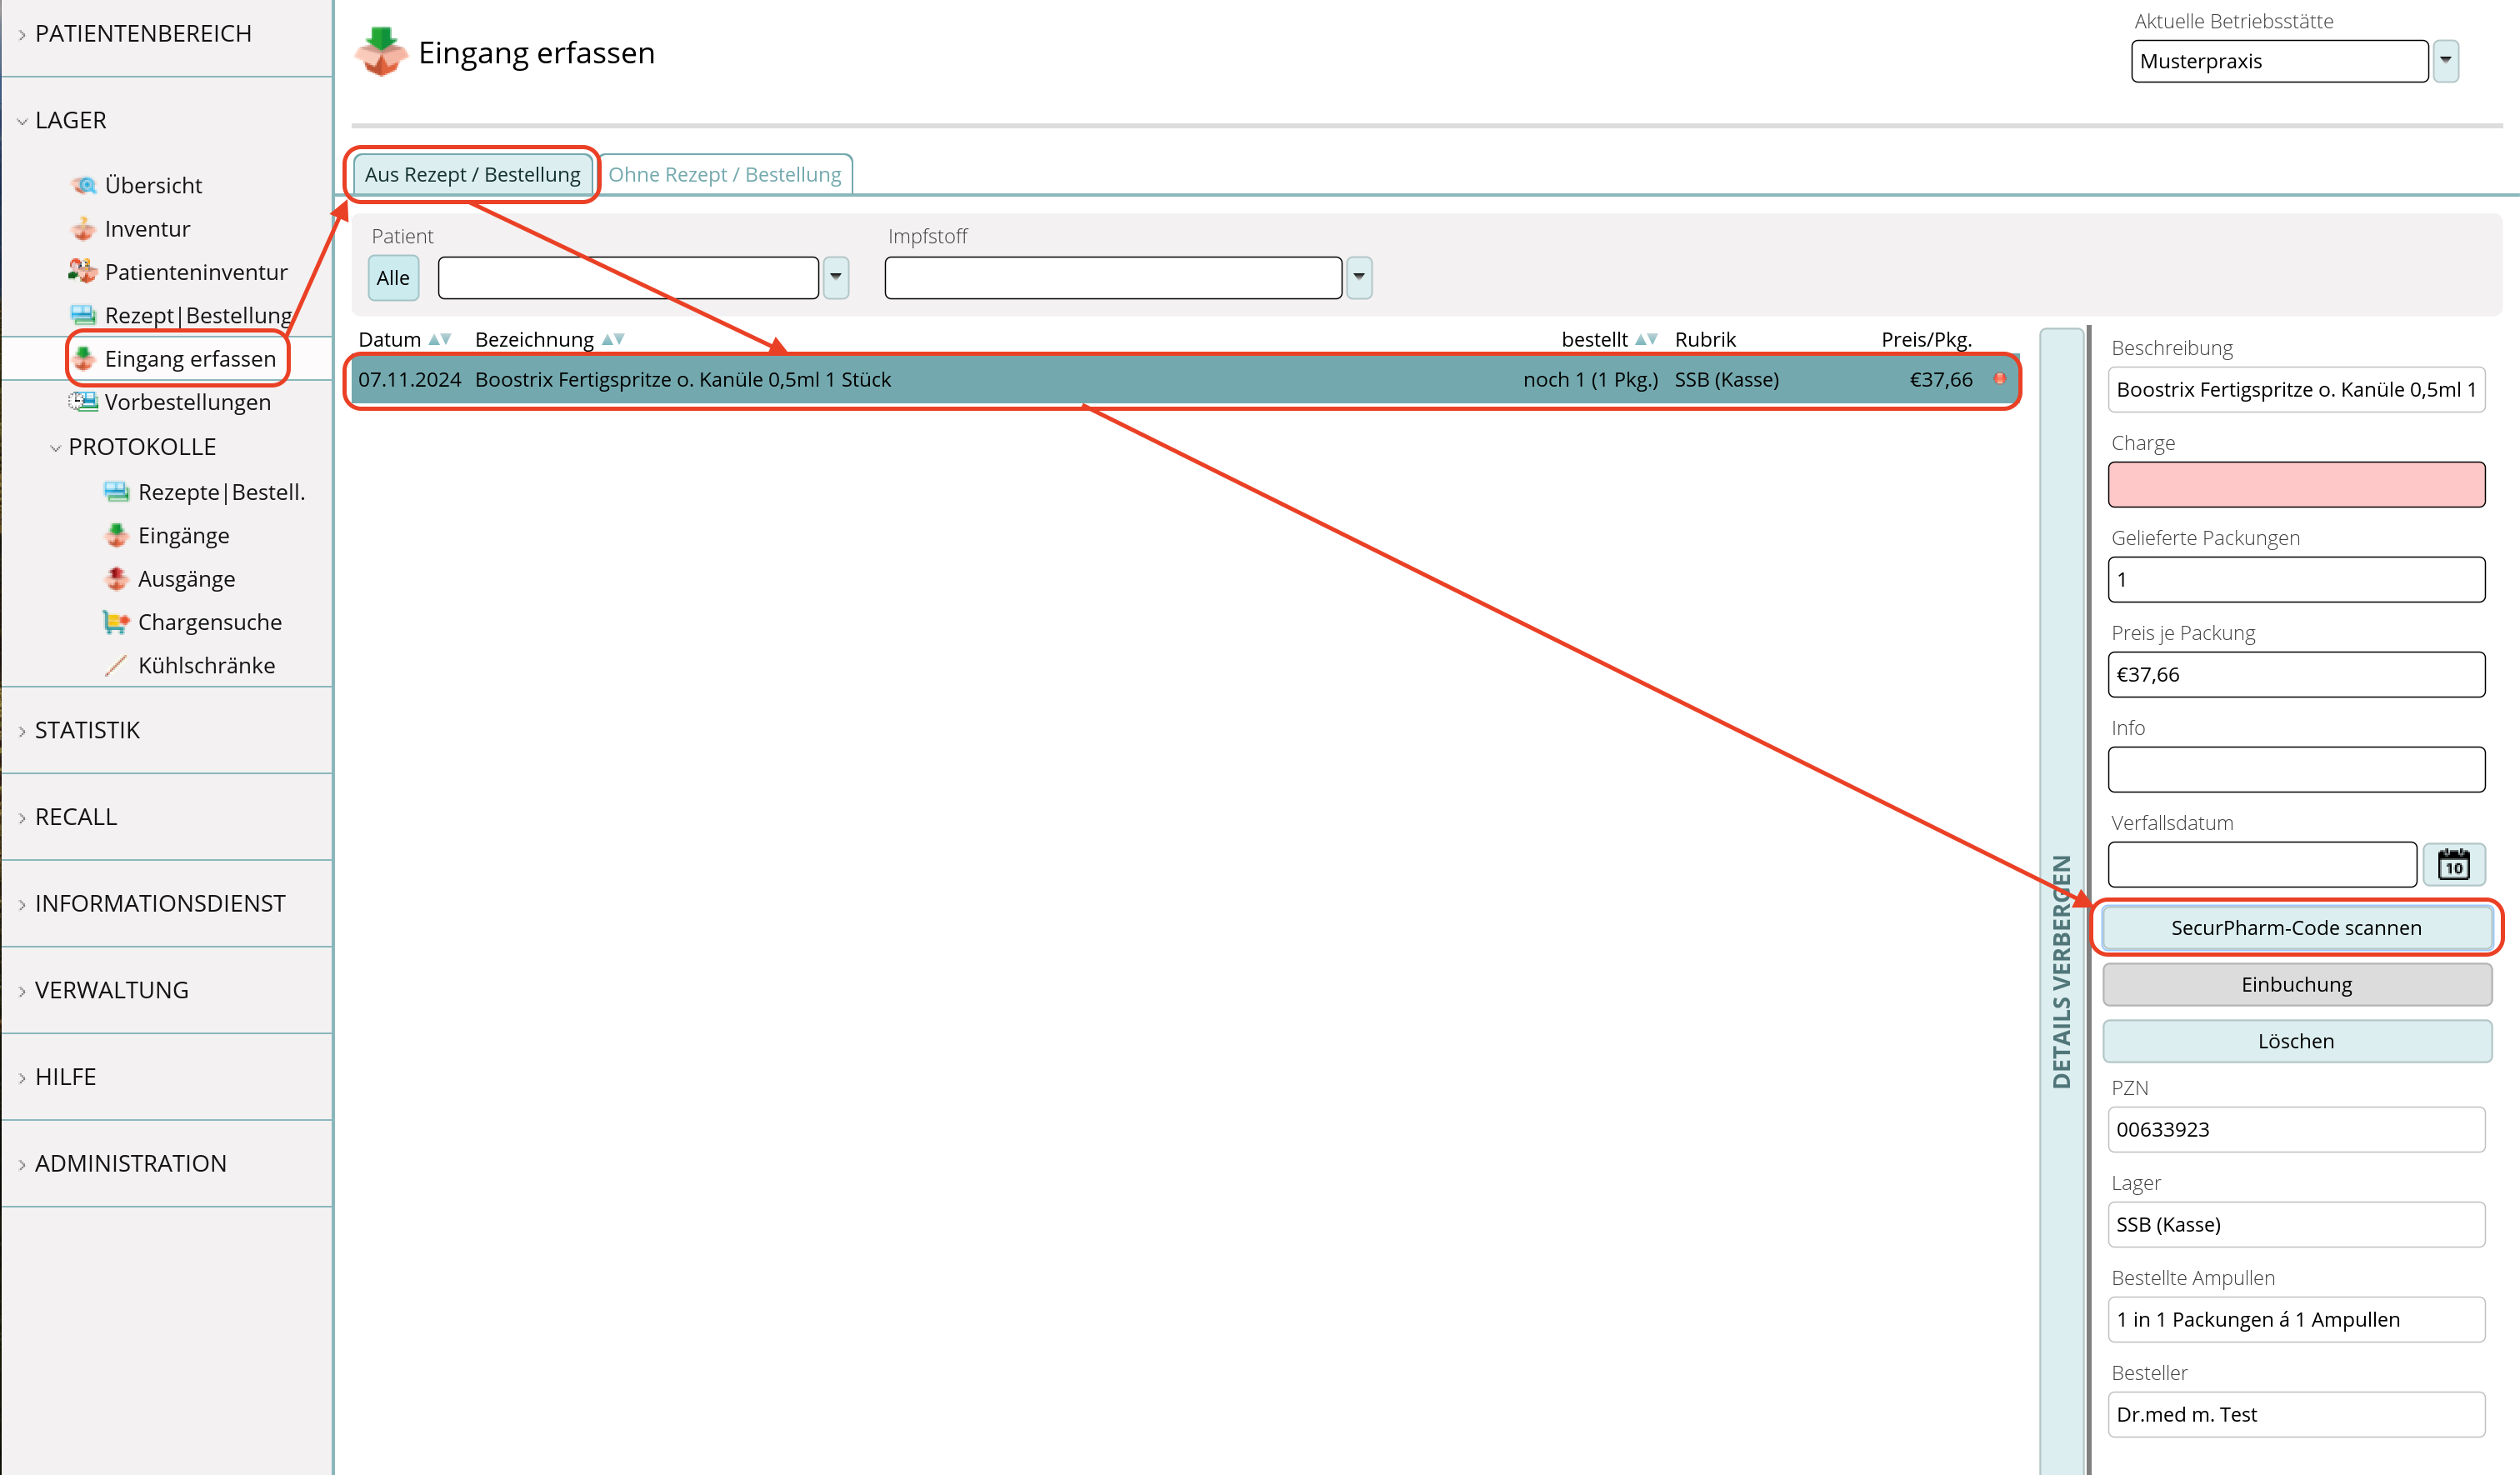Expand the STATISTIK menu section
The height and width of the screenshot is (1475, 2520).
87,730
